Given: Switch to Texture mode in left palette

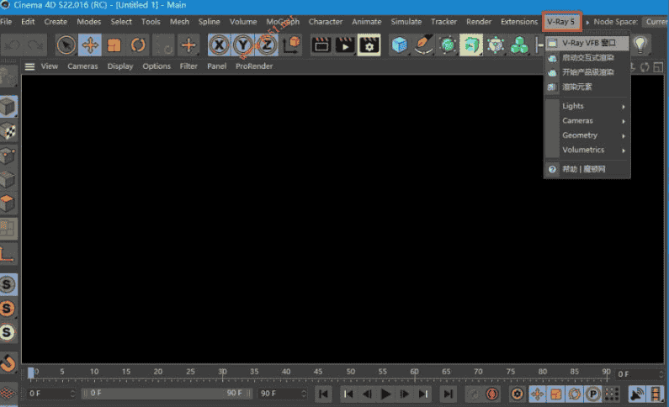Looking at the screenshot, I should (x=8, y=130).
